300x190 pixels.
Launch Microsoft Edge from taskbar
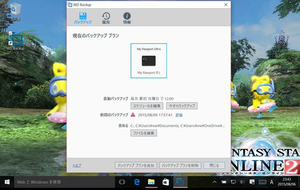(137, 182)
